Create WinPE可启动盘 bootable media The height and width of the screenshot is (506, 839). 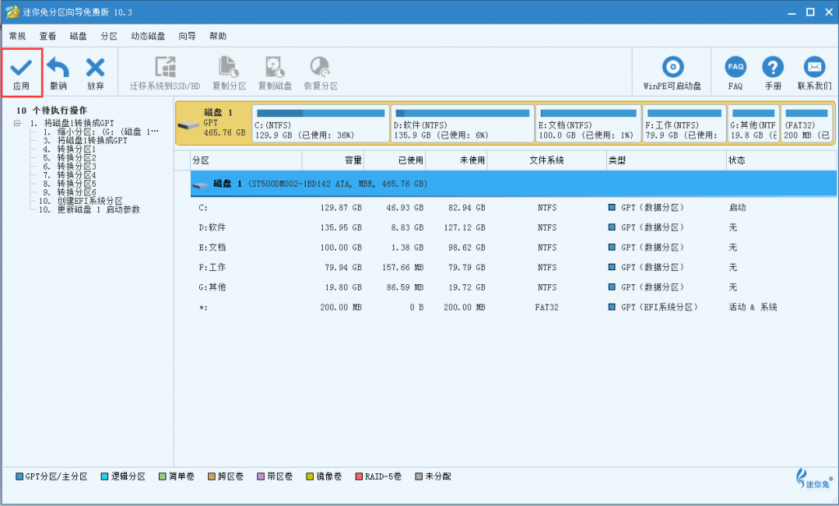673,73
